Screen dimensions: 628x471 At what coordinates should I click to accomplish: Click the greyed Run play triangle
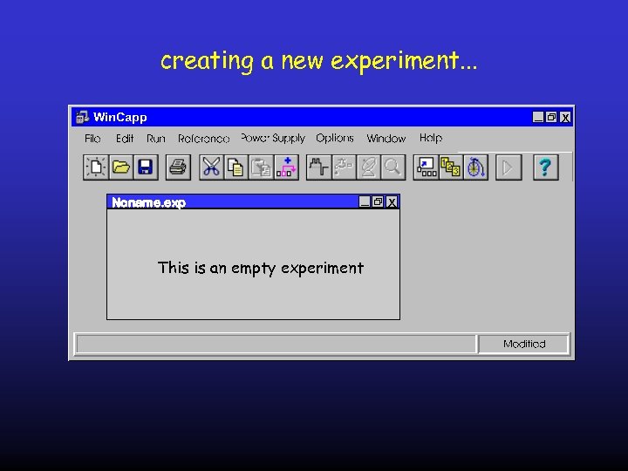tap(509, 167)
